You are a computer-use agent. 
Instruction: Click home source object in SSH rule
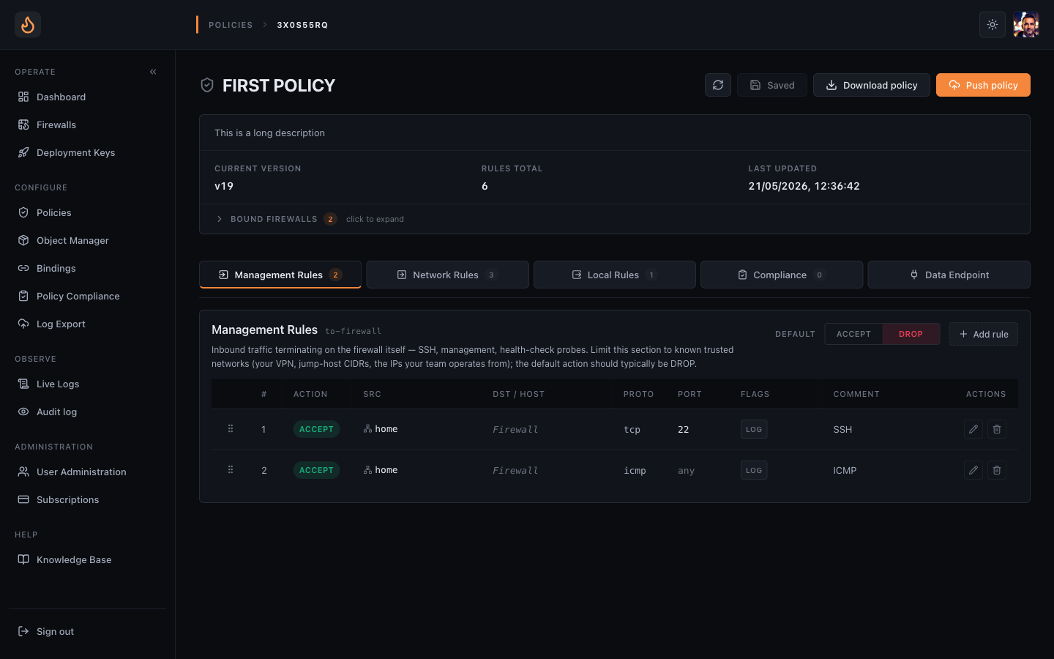tap(381, 429)
